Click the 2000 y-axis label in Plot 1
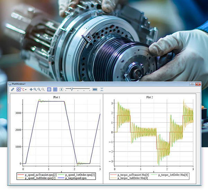208x190 pixels. click(18, 130)
